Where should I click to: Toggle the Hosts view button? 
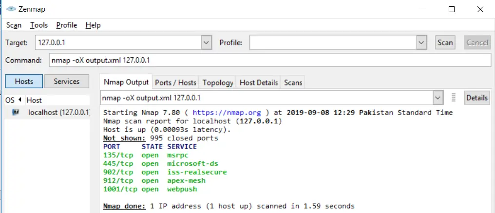coord(24,82)
